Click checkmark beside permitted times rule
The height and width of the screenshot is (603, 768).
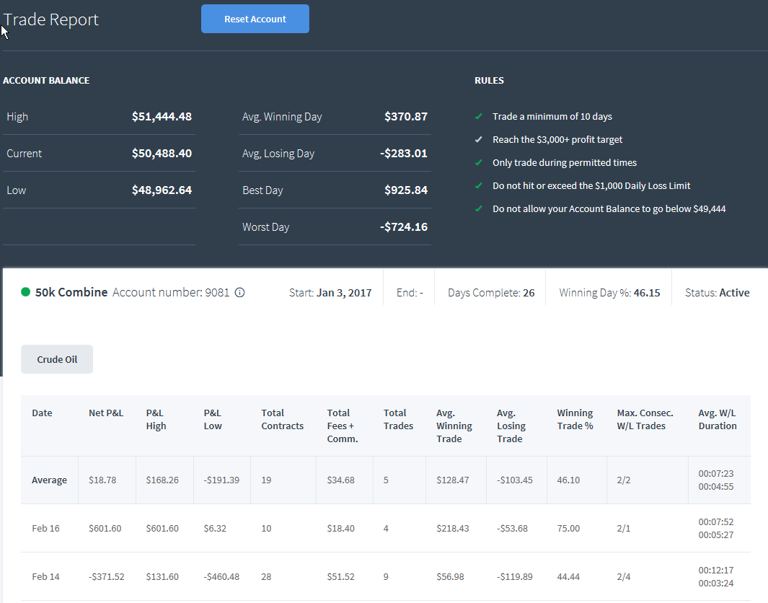pos(479,162)
